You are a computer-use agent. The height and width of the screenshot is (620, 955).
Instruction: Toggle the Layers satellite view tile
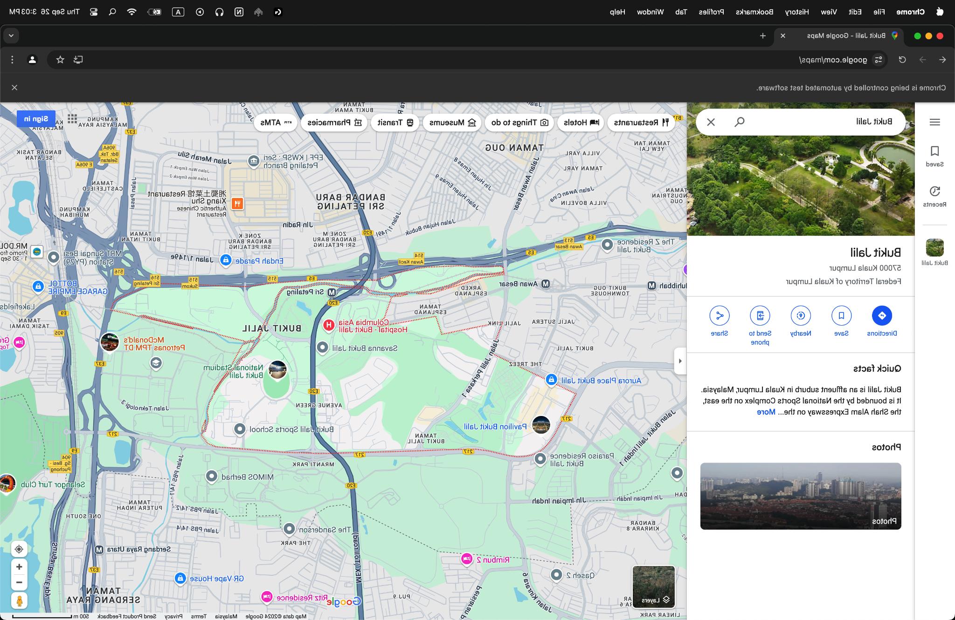point(654,587)
